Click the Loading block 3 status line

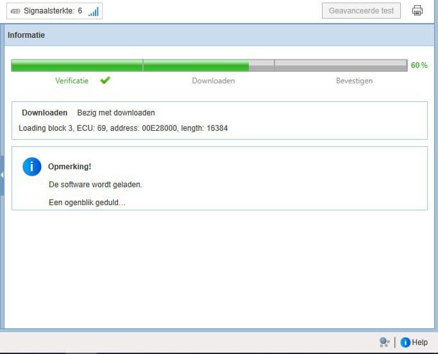pyautogui.click(x=123, y=128)
